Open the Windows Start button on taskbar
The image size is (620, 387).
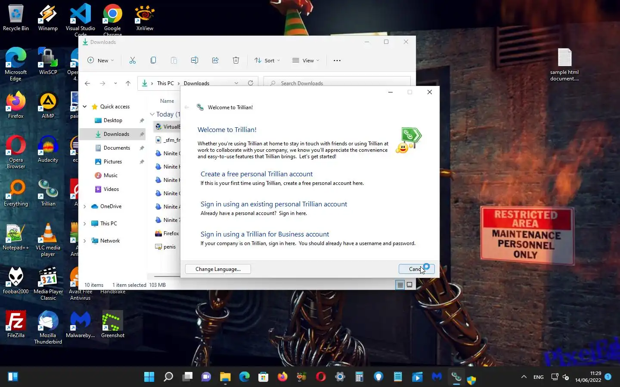149,377
